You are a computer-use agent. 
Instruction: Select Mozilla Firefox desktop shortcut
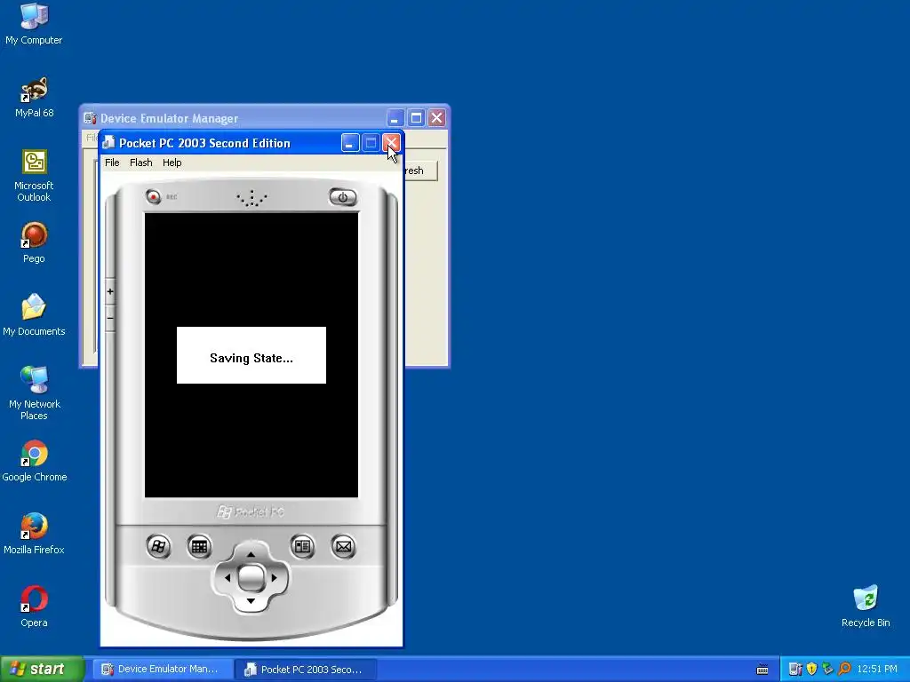[34, 534]
